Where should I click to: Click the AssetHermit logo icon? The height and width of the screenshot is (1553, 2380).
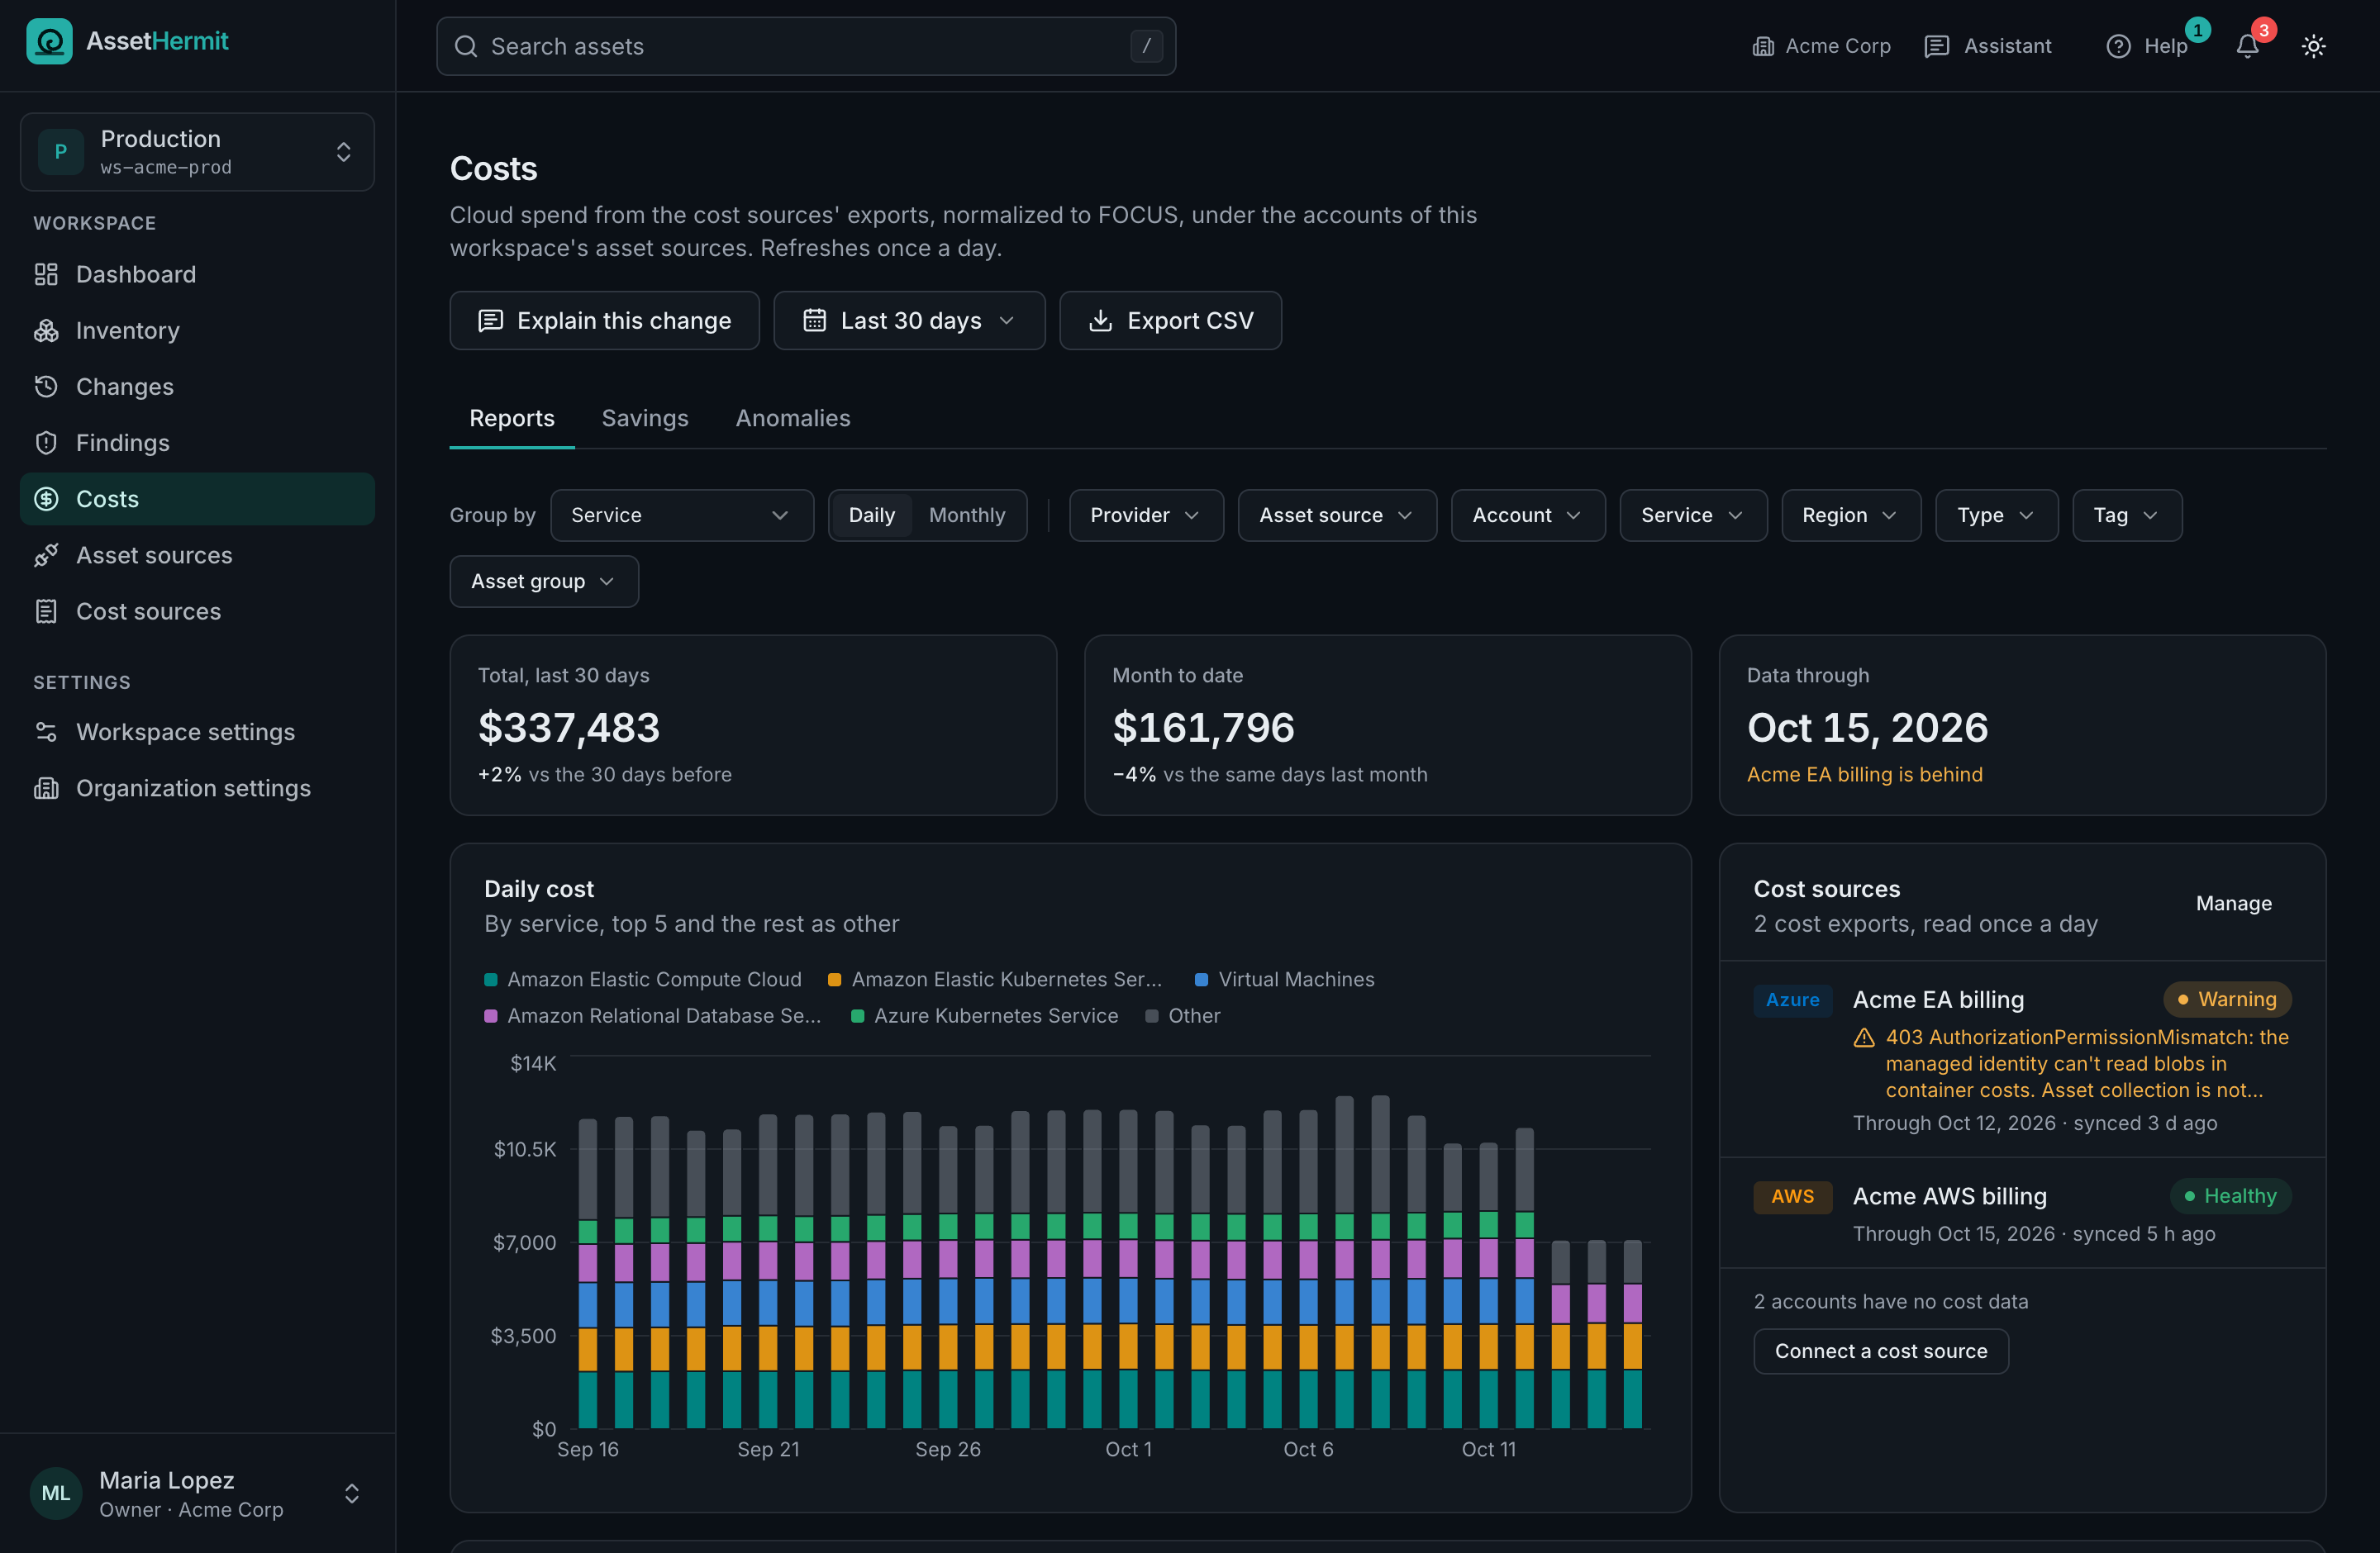49,41
